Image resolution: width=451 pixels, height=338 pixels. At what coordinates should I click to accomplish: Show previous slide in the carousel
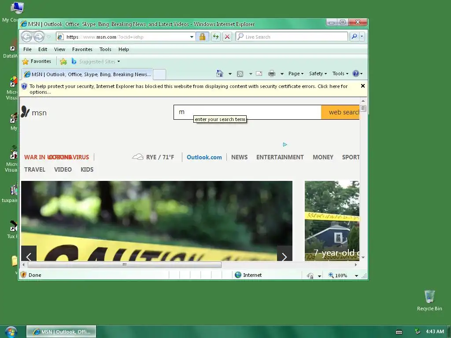tap(29, 253)
